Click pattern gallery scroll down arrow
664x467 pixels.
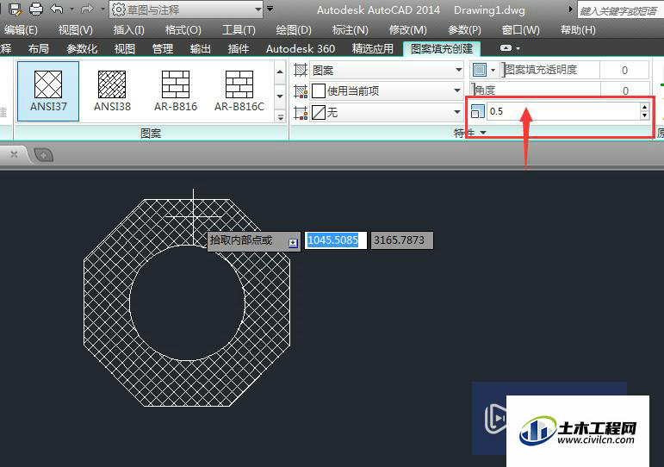tap(280, 96)
